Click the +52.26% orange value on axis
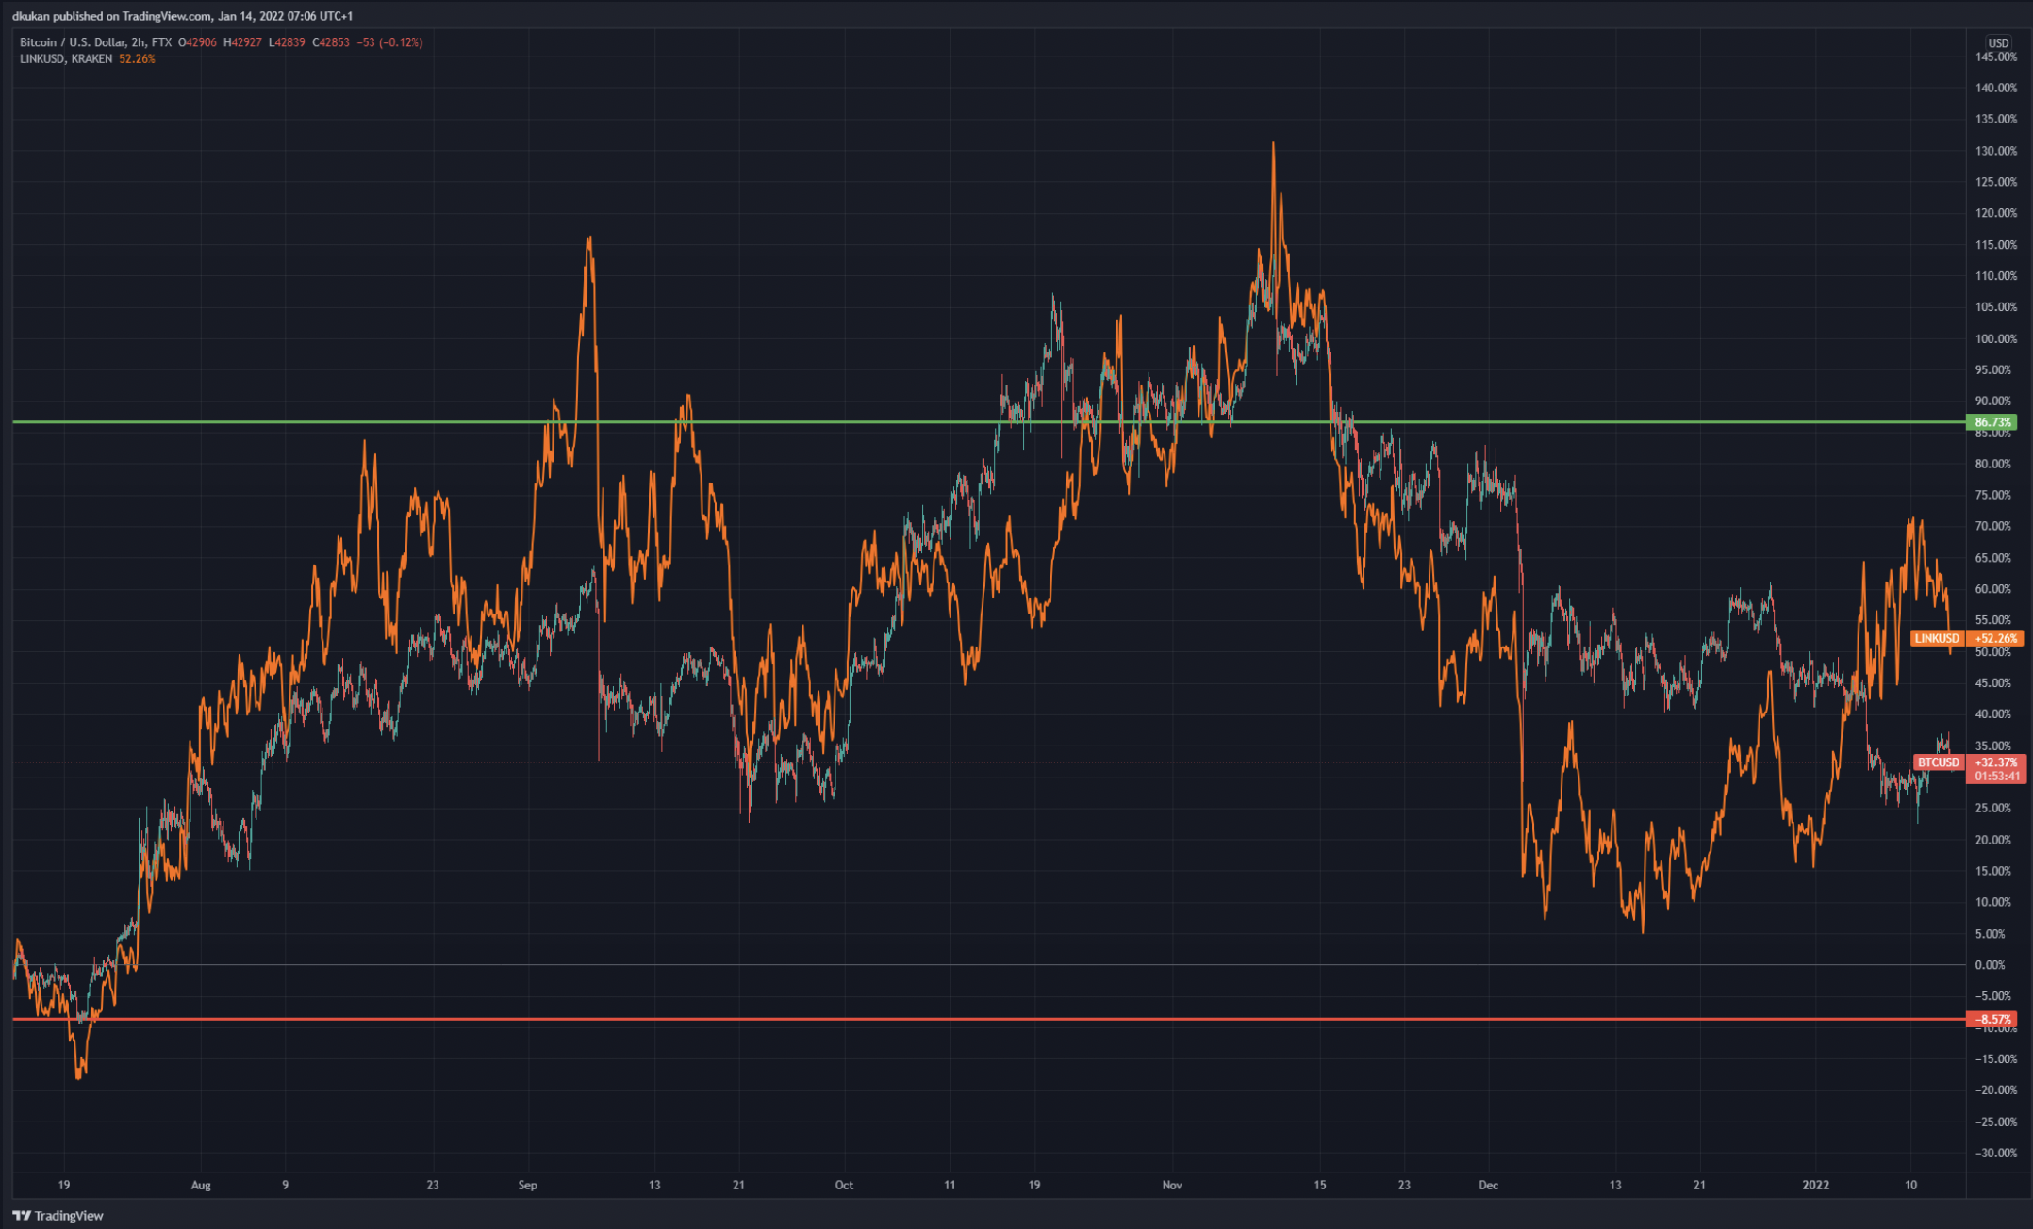The image size is (2033, 1229). 1995,638
